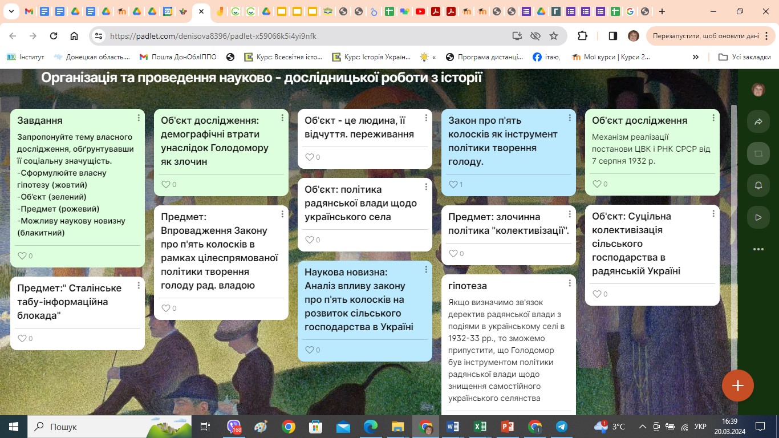Open 'Усі закладки' folder
This screenshot has height=438, width=779.
[x=745, y=57]
